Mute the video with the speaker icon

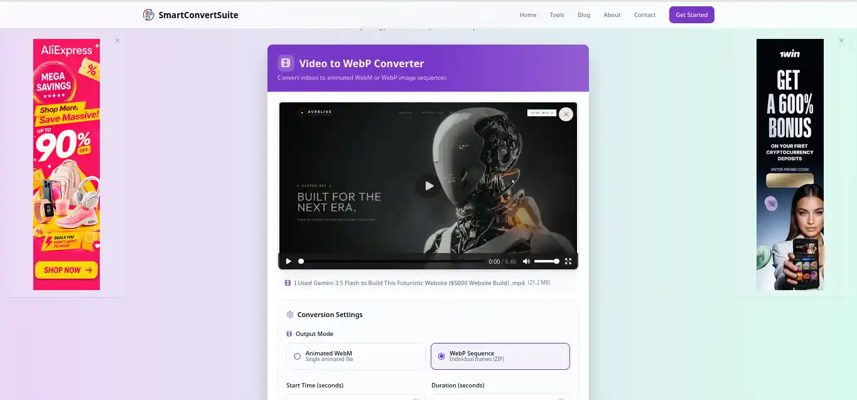click(x=526, y=261)
